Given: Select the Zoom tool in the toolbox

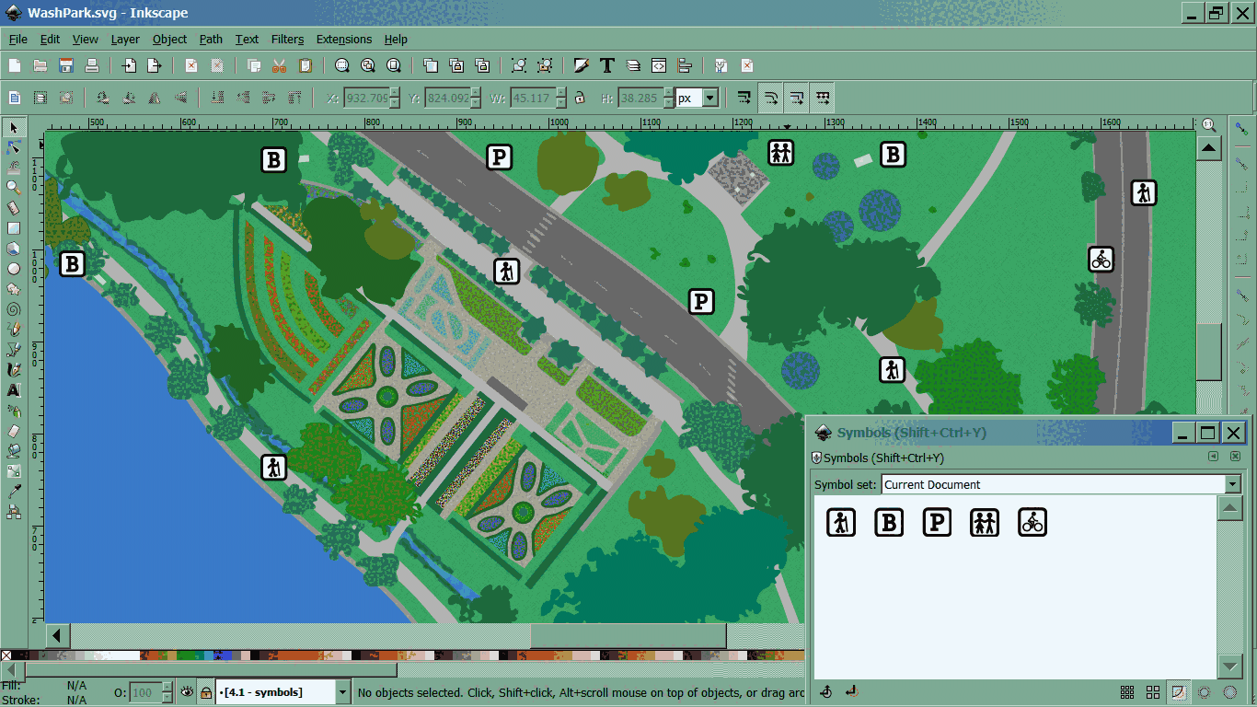Looking at the screenshot, I should coord(14,187).
